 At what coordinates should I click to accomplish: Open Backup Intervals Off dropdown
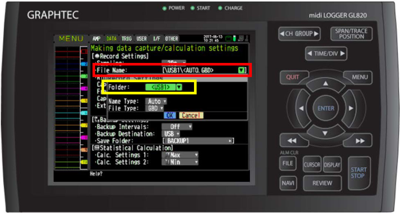tap(177, 127)
